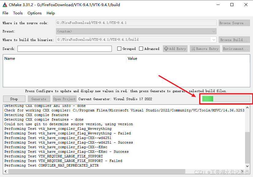Click the 'Where is the source code:' label
This screenshot has height=177, width=253.
pos(25,23)
